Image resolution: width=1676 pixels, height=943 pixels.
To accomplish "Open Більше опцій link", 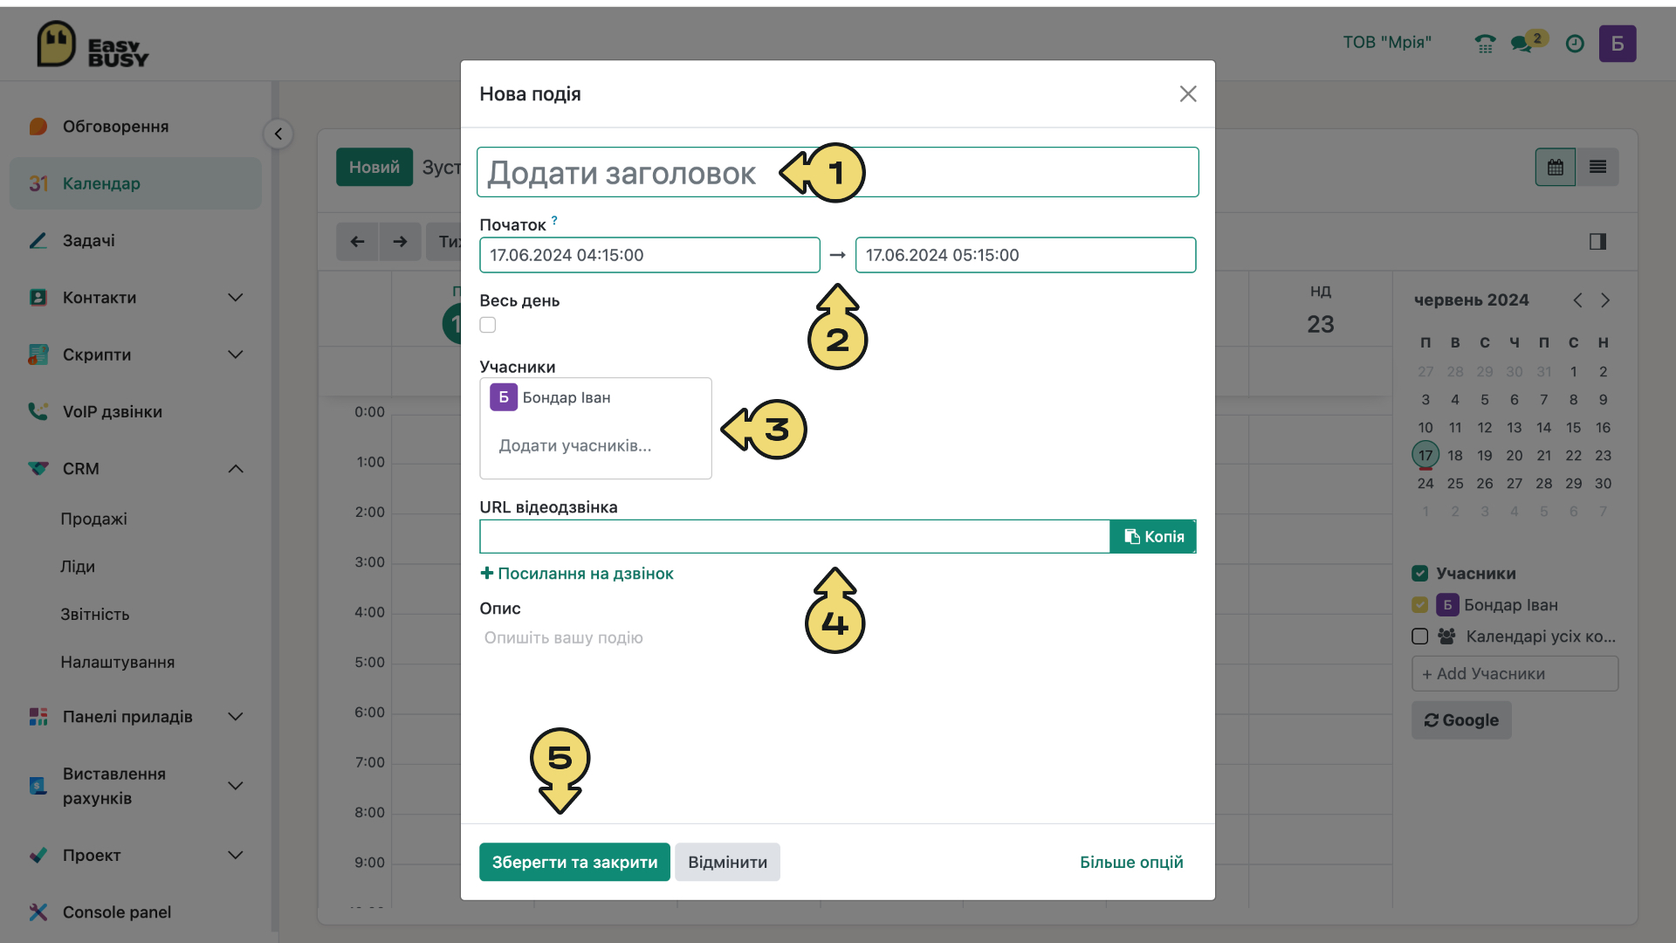I will pos(1131,863).
